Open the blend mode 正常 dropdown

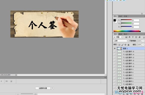pos(121,41)
